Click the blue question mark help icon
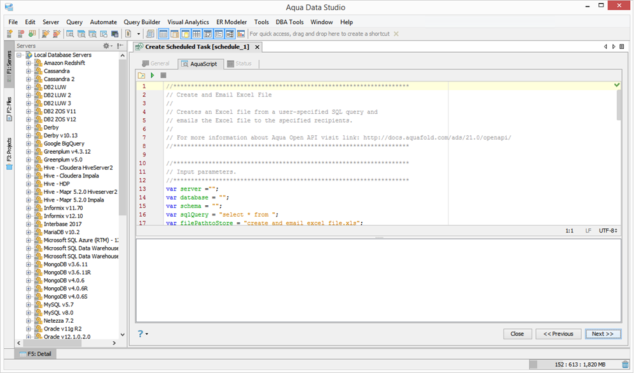 coord(141,334)
